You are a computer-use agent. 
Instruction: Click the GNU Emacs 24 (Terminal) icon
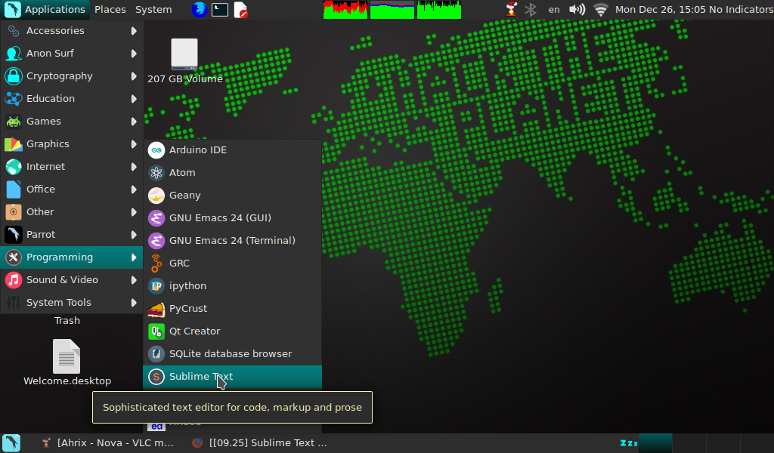(x=156, y=241)
